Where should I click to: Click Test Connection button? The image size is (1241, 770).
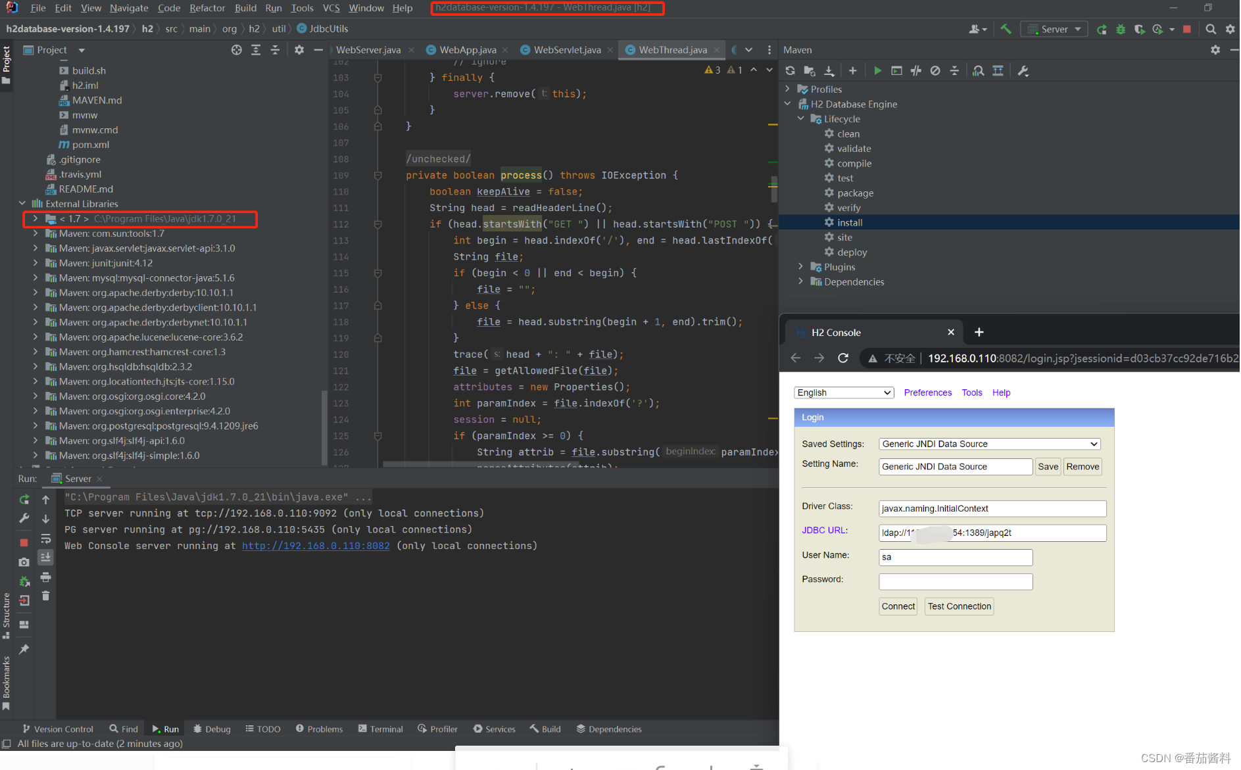pyautogui.click(x=959, y=606)
